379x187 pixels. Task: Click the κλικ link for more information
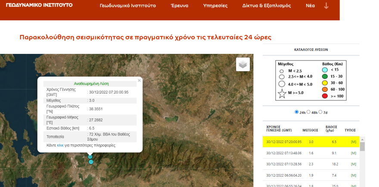(60, 145)
